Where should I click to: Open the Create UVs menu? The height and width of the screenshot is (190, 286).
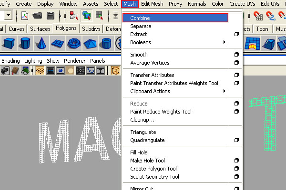coord(242,4)
